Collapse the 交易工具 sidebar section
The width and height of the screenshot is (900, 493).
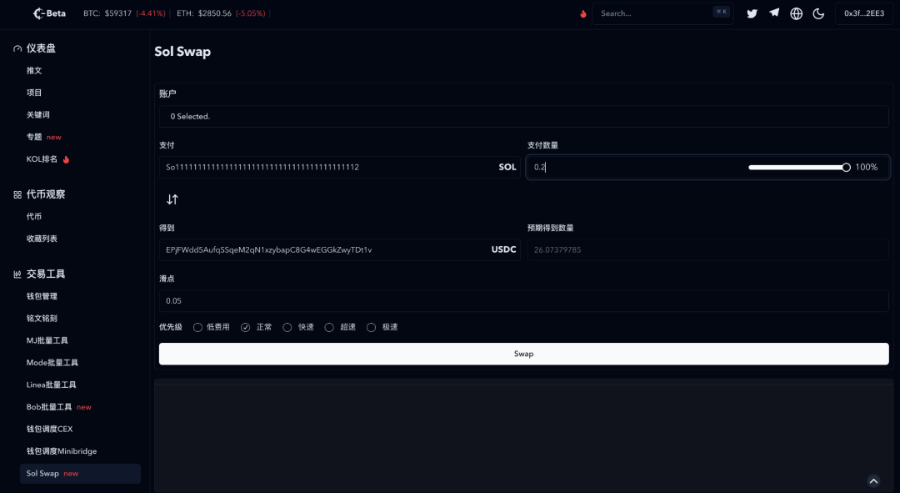pyautogui.click(x=45, y=274)
